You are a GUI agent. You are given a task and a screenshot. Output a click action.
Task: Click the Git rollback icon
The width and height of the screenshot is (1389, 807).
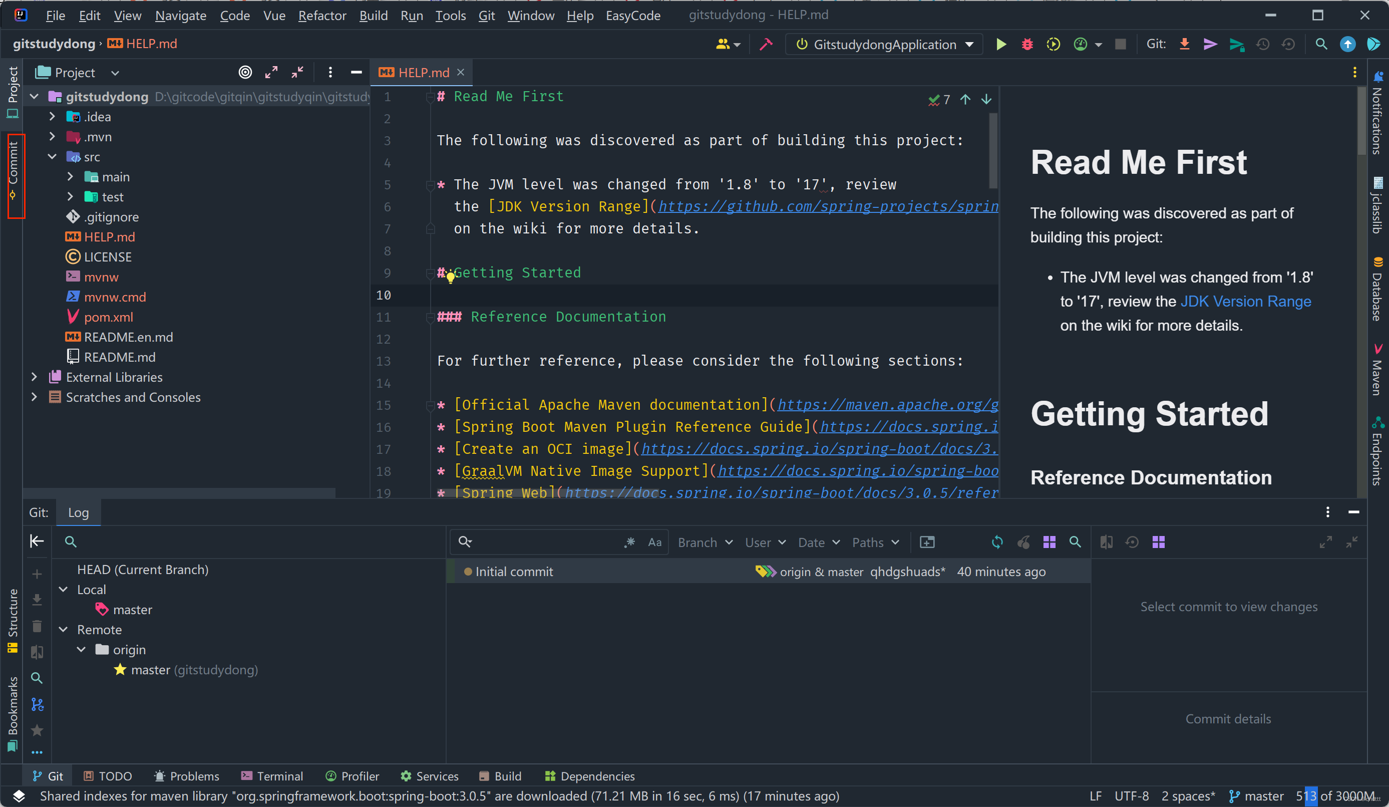[x=1288, y=44]
